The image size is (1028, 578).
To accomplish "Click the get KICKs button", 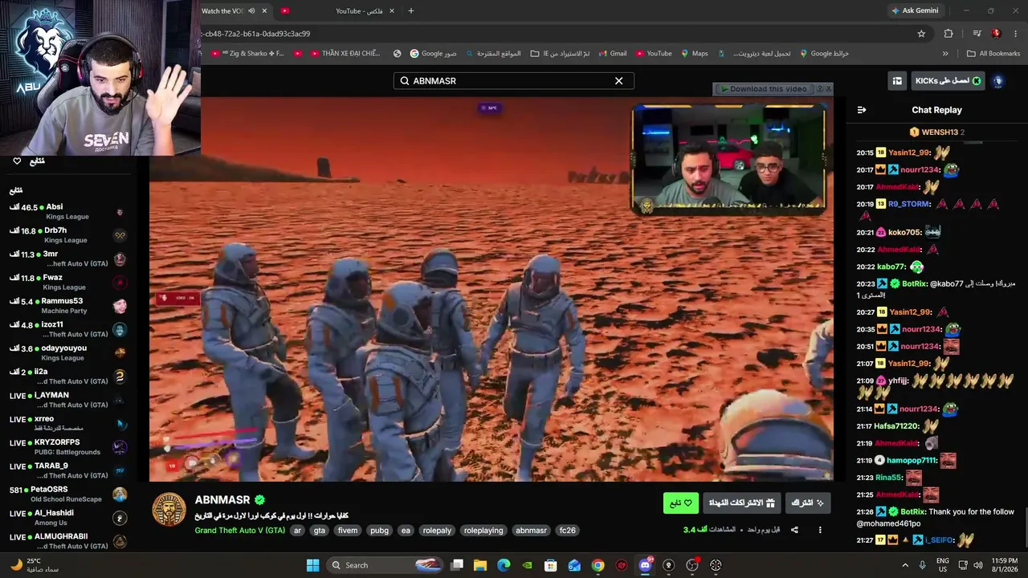I will [948, 81].
